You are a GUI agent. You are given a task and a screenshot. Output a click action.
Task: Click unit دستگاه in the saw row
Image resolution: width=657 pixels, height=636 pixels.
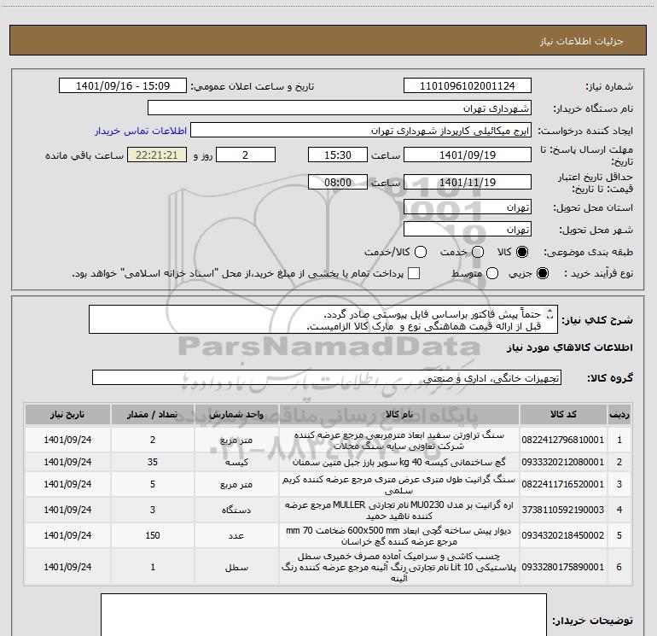tap(236, 510)
